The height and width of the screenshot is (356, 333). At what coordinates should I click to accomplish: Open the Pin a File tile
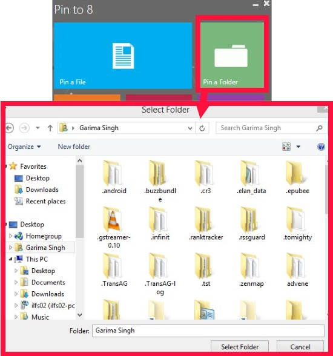pos(123,56)
